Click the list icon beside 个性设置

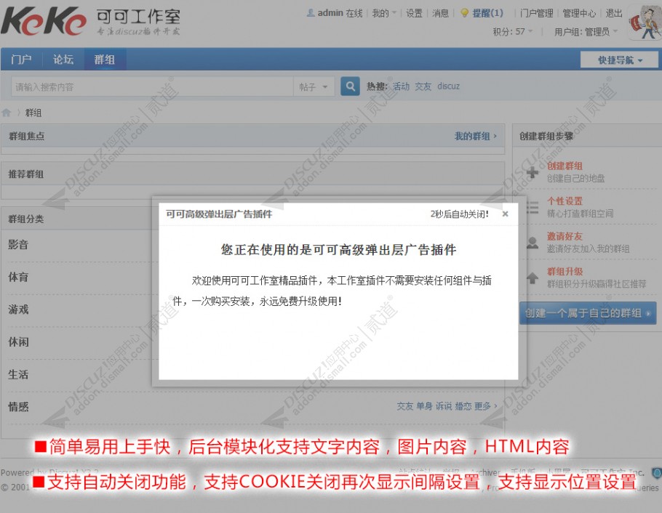(533, 207)
